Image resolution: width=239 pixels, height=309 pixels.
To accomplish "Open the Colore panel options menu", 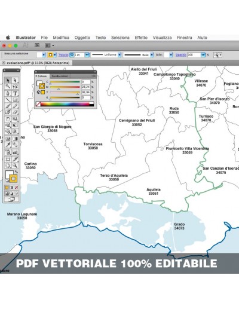I will [94, 76].
